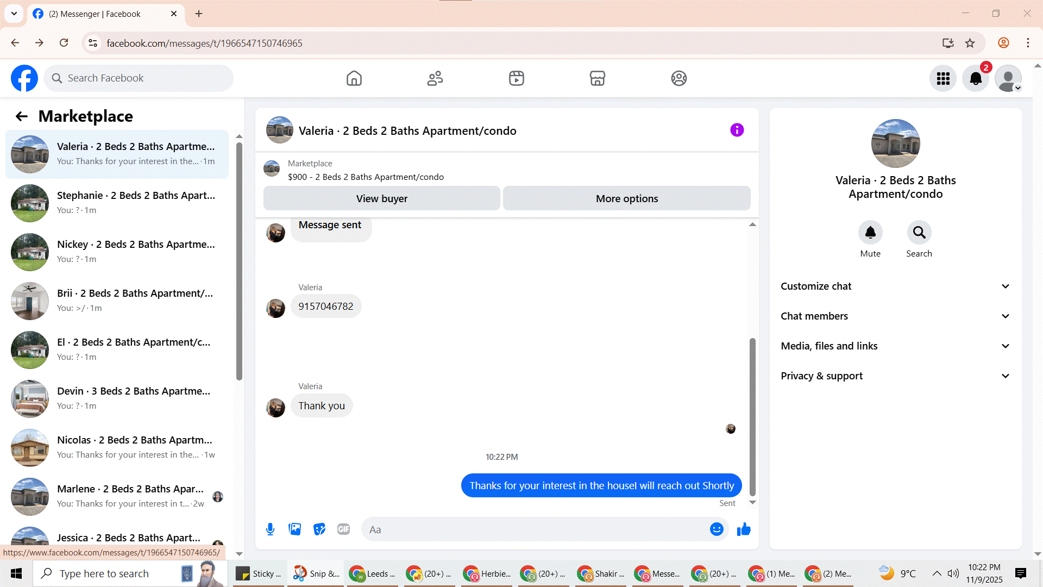Open Chrome three-dot menu
This screenshot has height=587, width=1043.
point(1028,43)
